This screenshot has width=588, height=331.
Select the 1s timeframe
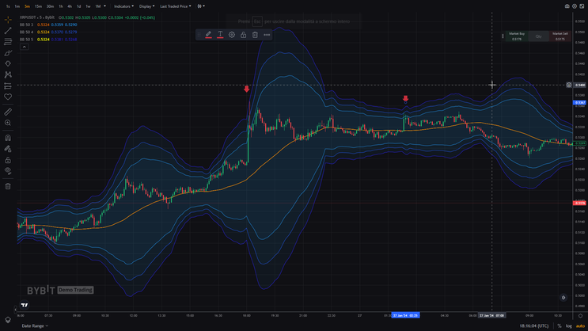(x=8, y=6)
